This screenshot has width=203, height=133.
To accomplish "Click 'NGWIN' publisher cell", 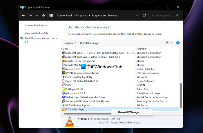I will [141, 85].
